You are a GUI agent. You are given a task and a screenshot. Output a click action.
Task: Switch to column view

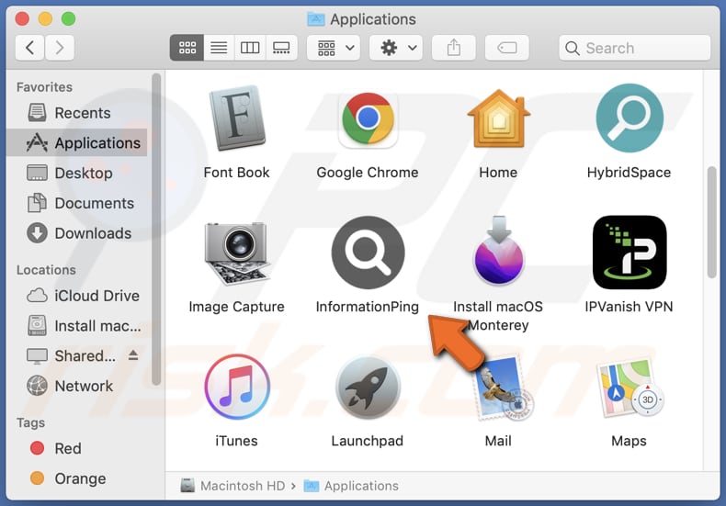point(250,48)
